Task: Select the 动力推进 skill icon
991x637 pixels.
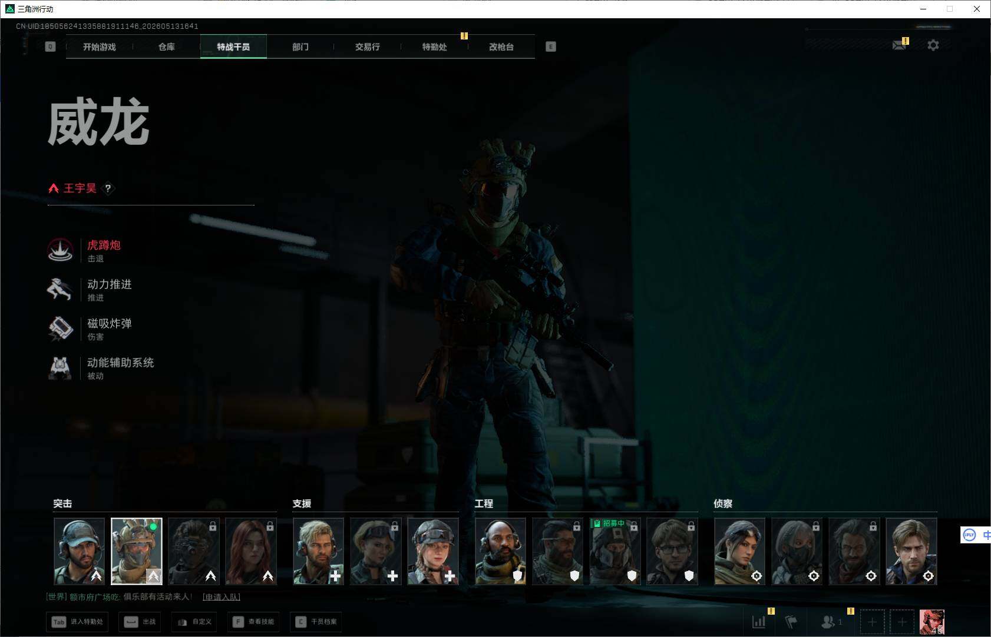Action: tap(60, 289)
